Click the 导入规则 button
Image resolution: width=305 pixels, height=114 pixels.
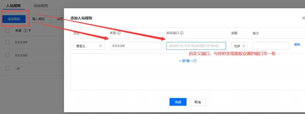click(38, 19)
